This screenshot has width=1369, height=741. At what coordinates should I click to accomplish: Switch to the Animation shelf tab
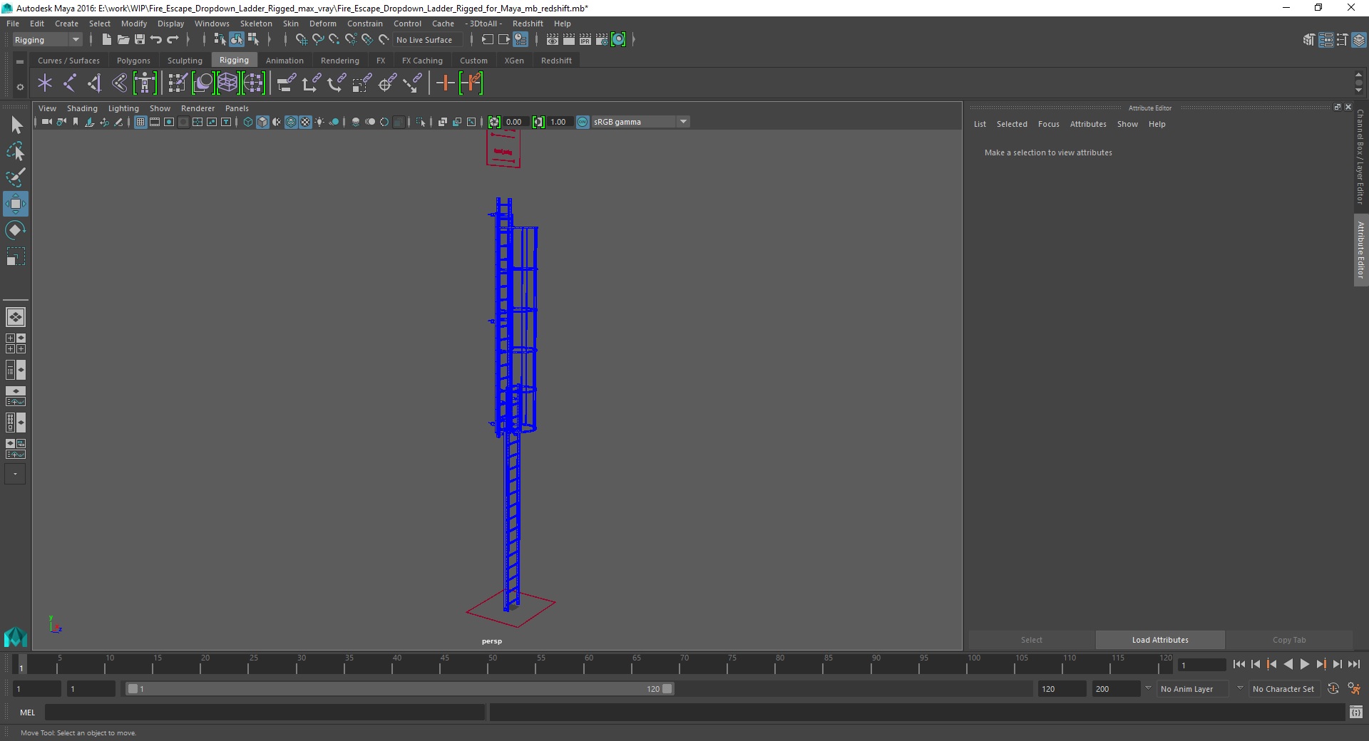284,61
